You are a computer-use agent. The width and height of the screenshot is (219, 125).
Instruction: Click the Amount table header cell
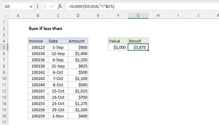pyautogui.click(x=78, y=41)
